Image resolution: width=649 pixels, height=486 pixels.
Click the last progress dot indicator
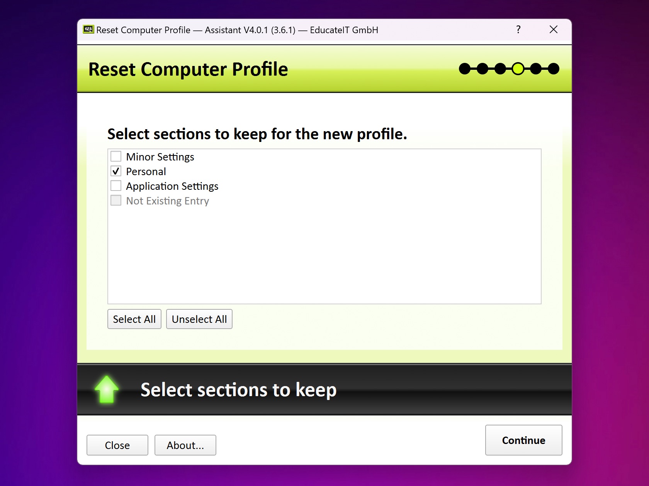pyautogui.click(x=554, y=68)
